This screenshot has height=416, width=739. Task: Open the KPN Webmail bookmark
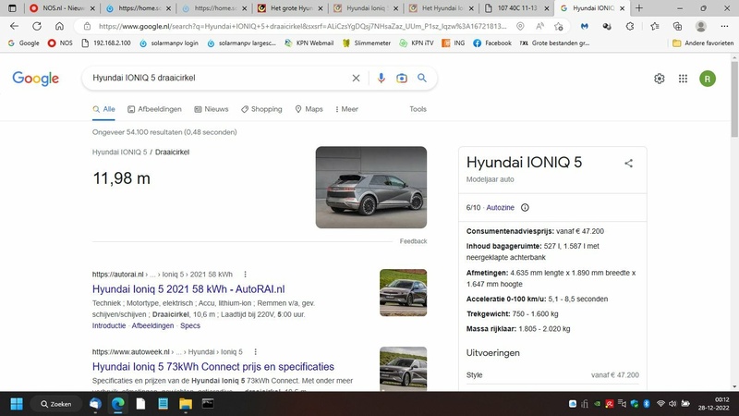[309, 43]
